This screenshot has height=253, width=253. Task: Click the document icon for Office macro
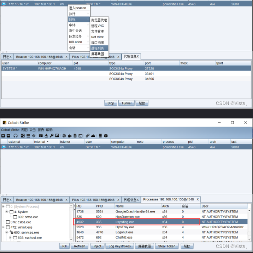click(x=75, y=136)
